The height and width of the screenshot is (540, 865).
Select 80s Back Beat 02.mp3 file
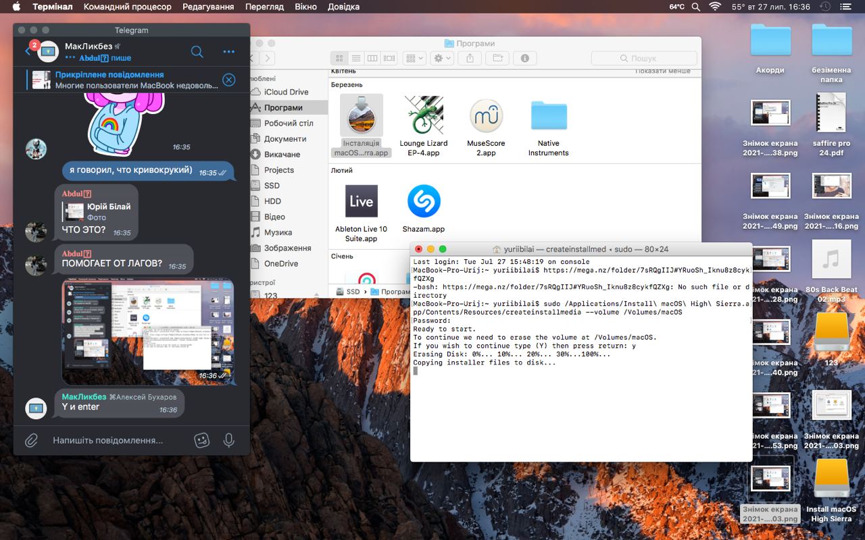coord(831,260)
